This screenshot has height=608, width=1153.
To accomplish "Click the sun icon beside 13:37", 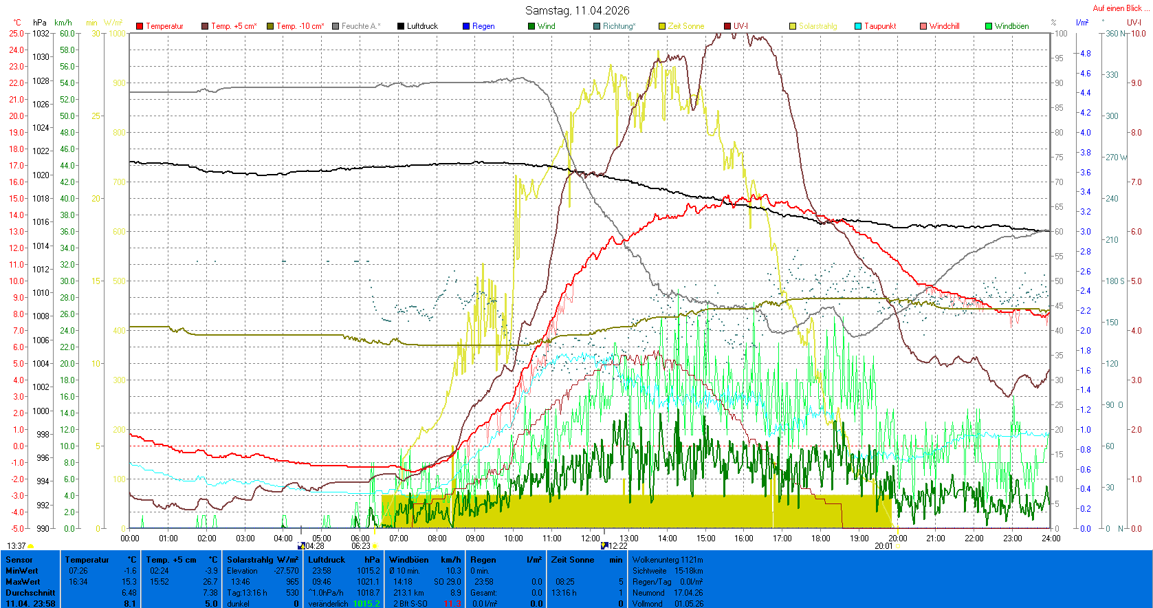I will pyautogui.click(x=31, y=546).
